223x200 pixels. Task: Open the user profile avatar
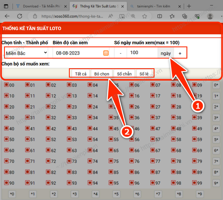(210, 16)
